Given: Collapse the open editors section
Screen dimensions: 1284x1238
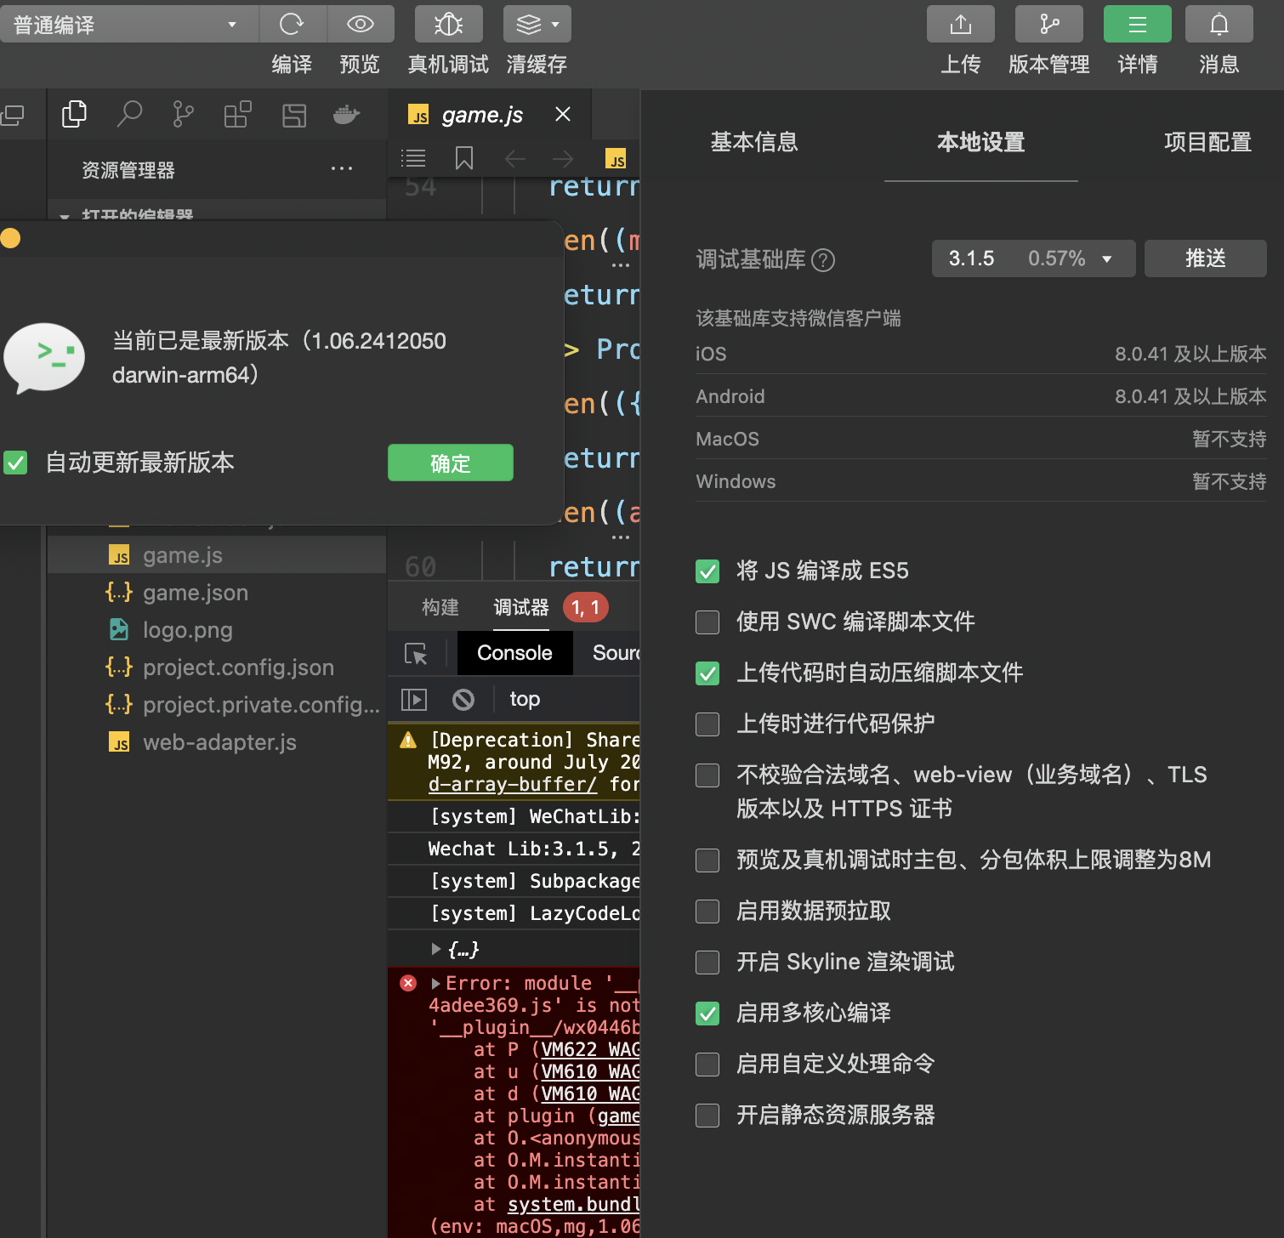Looking at the screenshot, I should (65, 216).
